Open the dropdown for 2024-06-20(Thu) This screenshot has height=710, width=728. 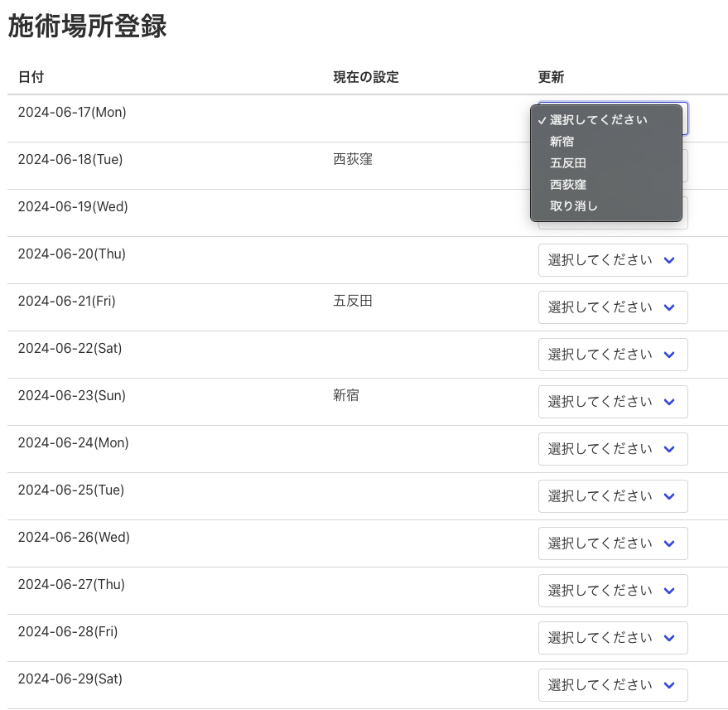pyautogui.click(x=612, y=260)
